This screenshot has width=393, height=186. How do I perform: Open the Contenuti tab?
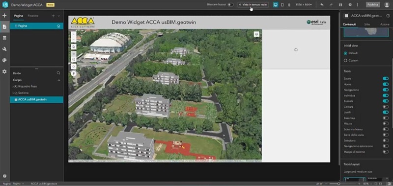[349, 24]
